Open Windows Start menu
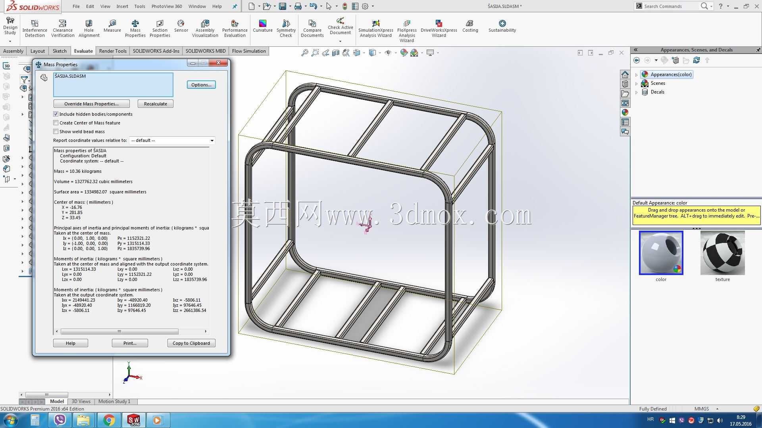The height and width of the screenshot is (428, 762). (x=10, y=420)
